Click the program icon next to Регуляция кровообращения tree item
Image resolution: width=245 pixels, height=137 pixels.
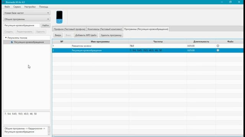(12, 42)
